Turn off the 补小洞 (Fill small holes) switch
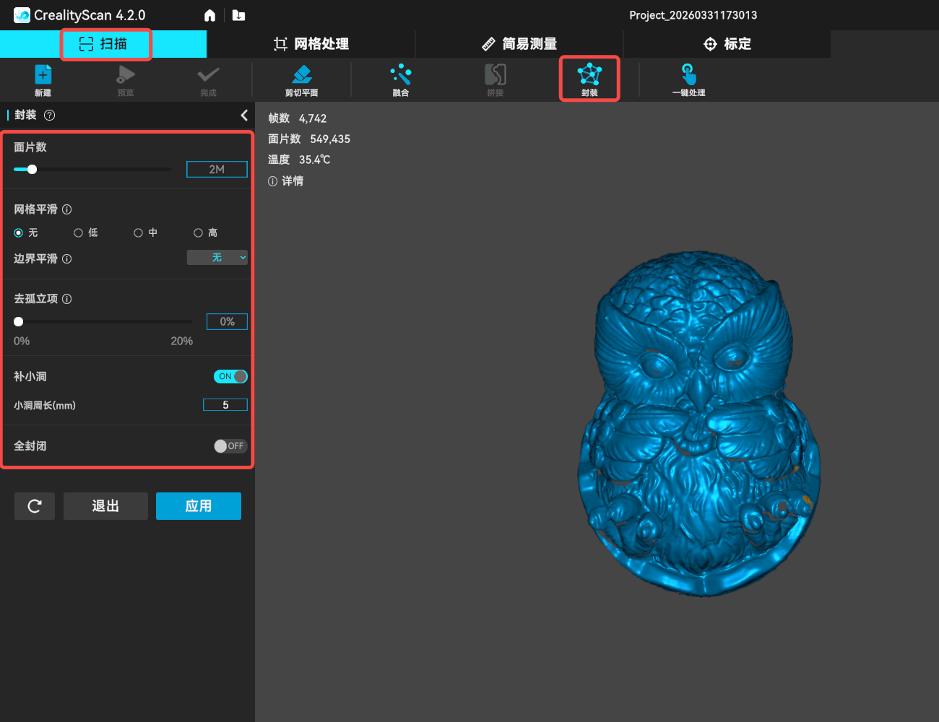 (x=230, y=376)
